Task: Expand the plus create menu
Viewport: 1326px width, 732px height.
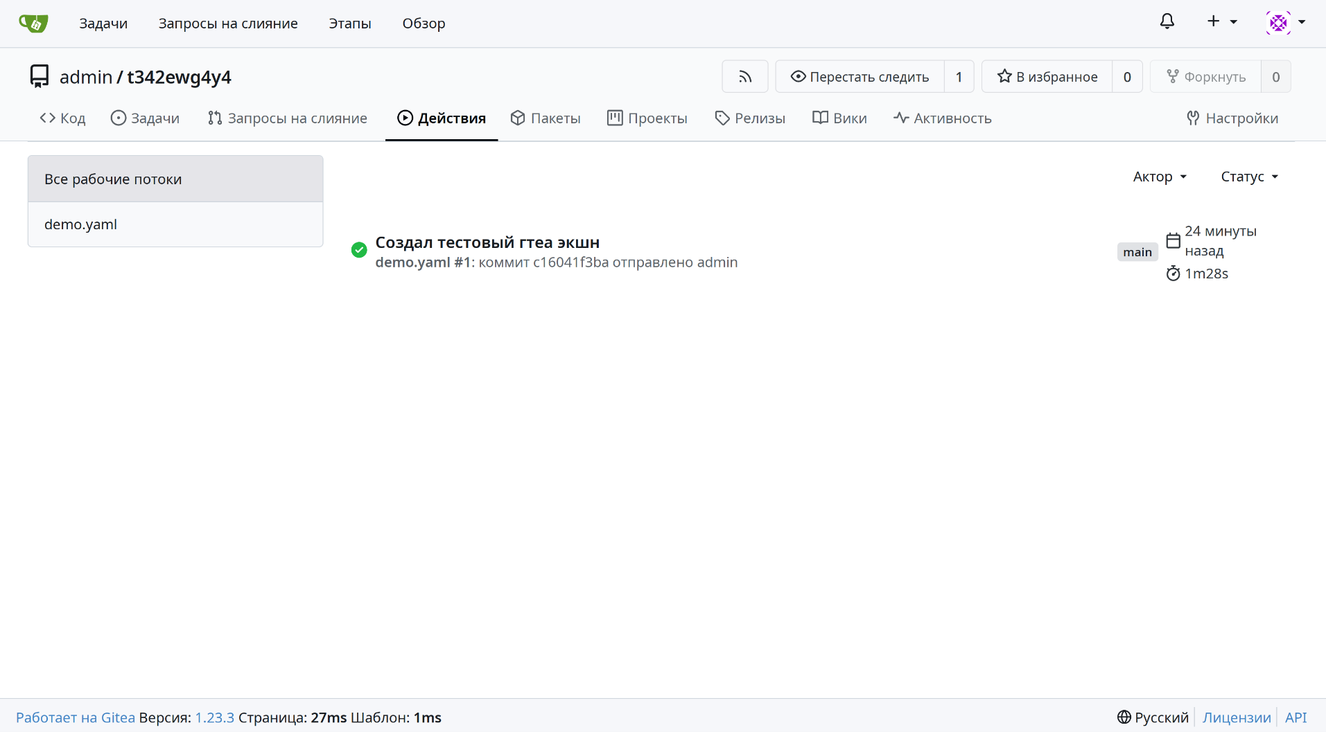Action: click(x=1222, y=22)
